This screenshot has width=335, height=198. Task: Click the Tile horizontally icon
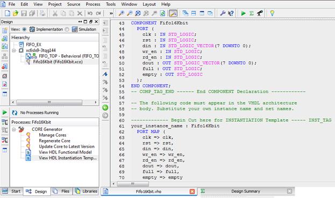tap(194, 13)
